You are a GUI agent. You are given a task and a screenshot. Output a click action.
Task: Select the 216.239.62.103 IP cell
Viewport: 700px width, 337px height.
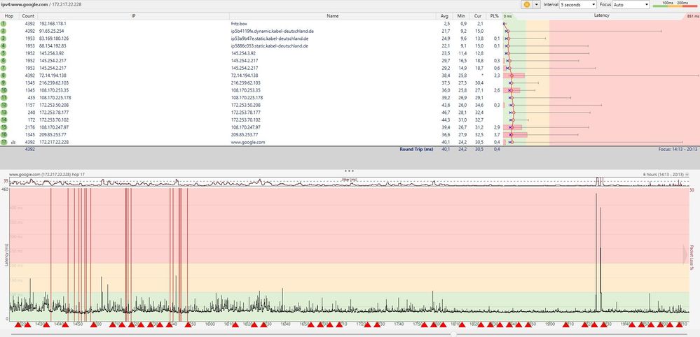click(54, 83)
